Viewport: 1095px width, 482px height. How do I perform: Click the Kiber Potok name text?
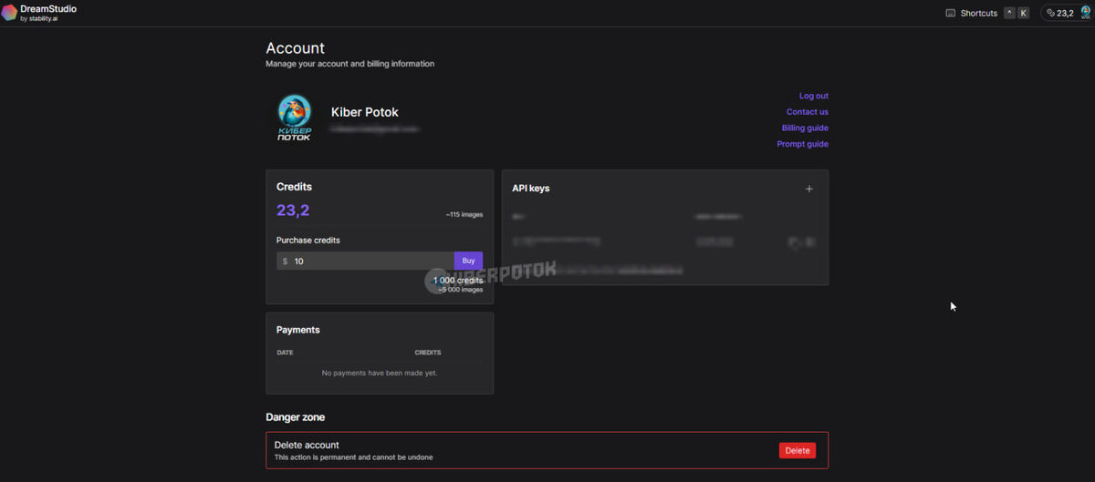point(365,112)
